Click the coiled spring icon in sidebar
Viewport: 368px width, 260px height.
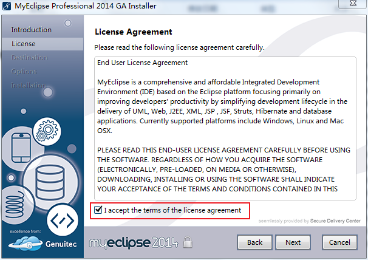click(x=15, y=204)
